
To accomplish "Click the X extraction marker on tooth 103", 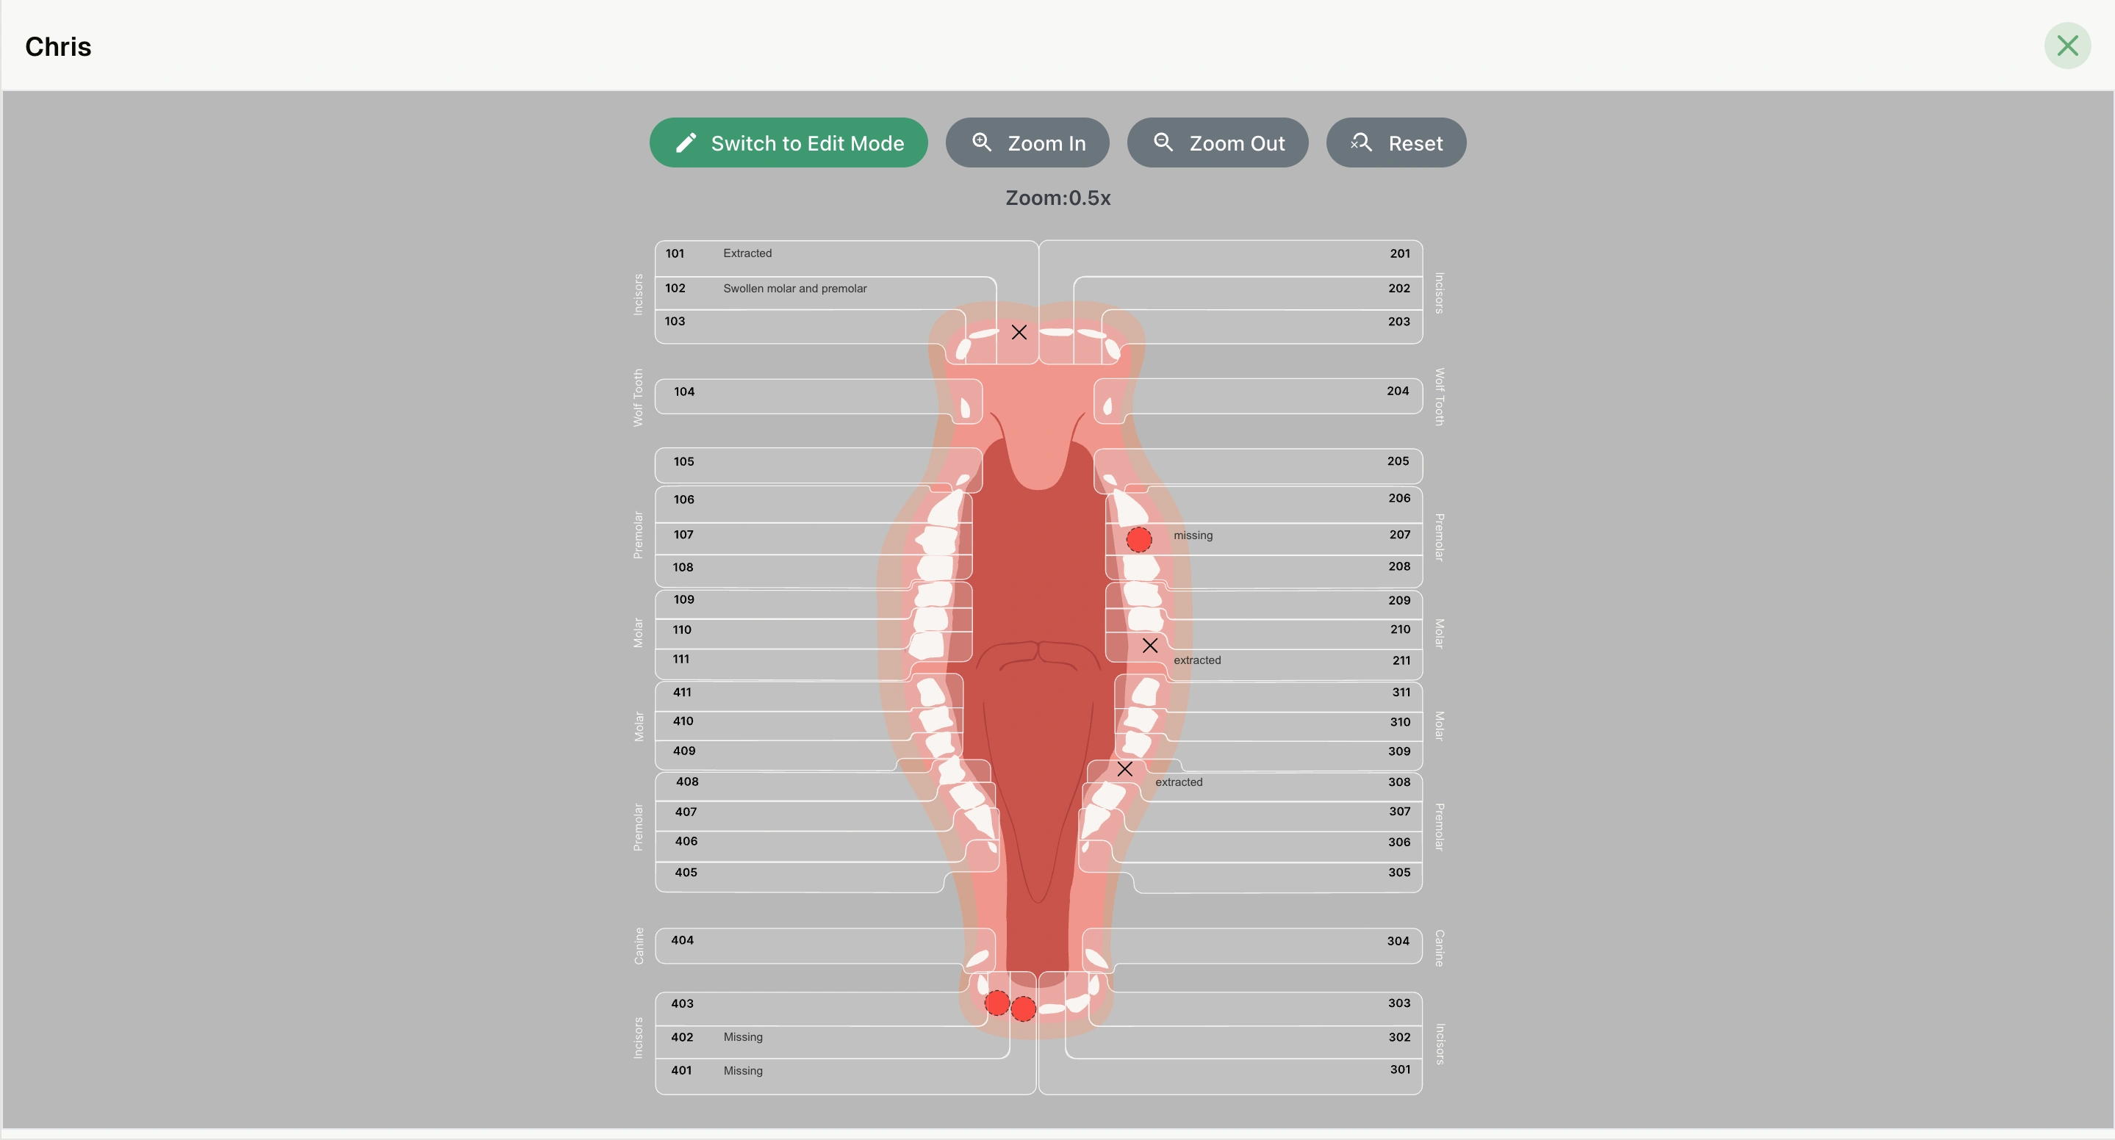I will 1019,331.
